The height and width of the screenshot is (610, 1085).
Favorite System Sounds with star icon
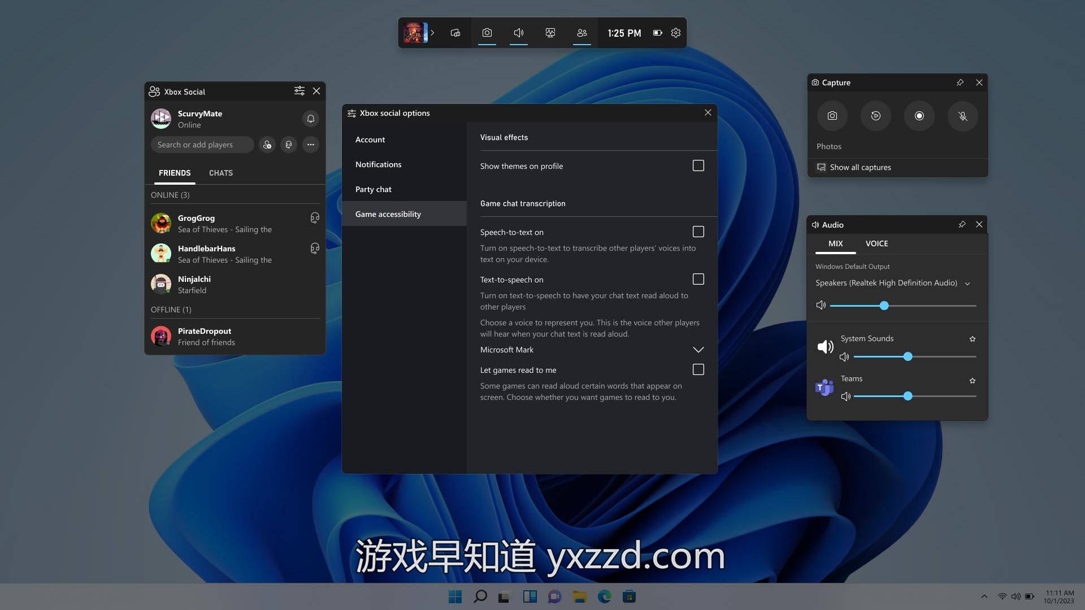pyautogui.click(x=973, y=339)
